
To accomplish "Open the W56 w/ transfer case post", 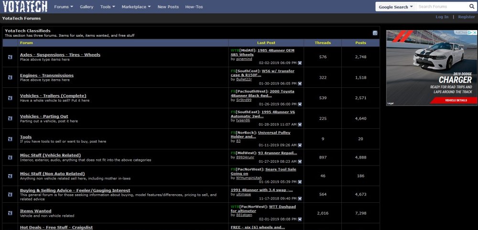I will point(263,73).
